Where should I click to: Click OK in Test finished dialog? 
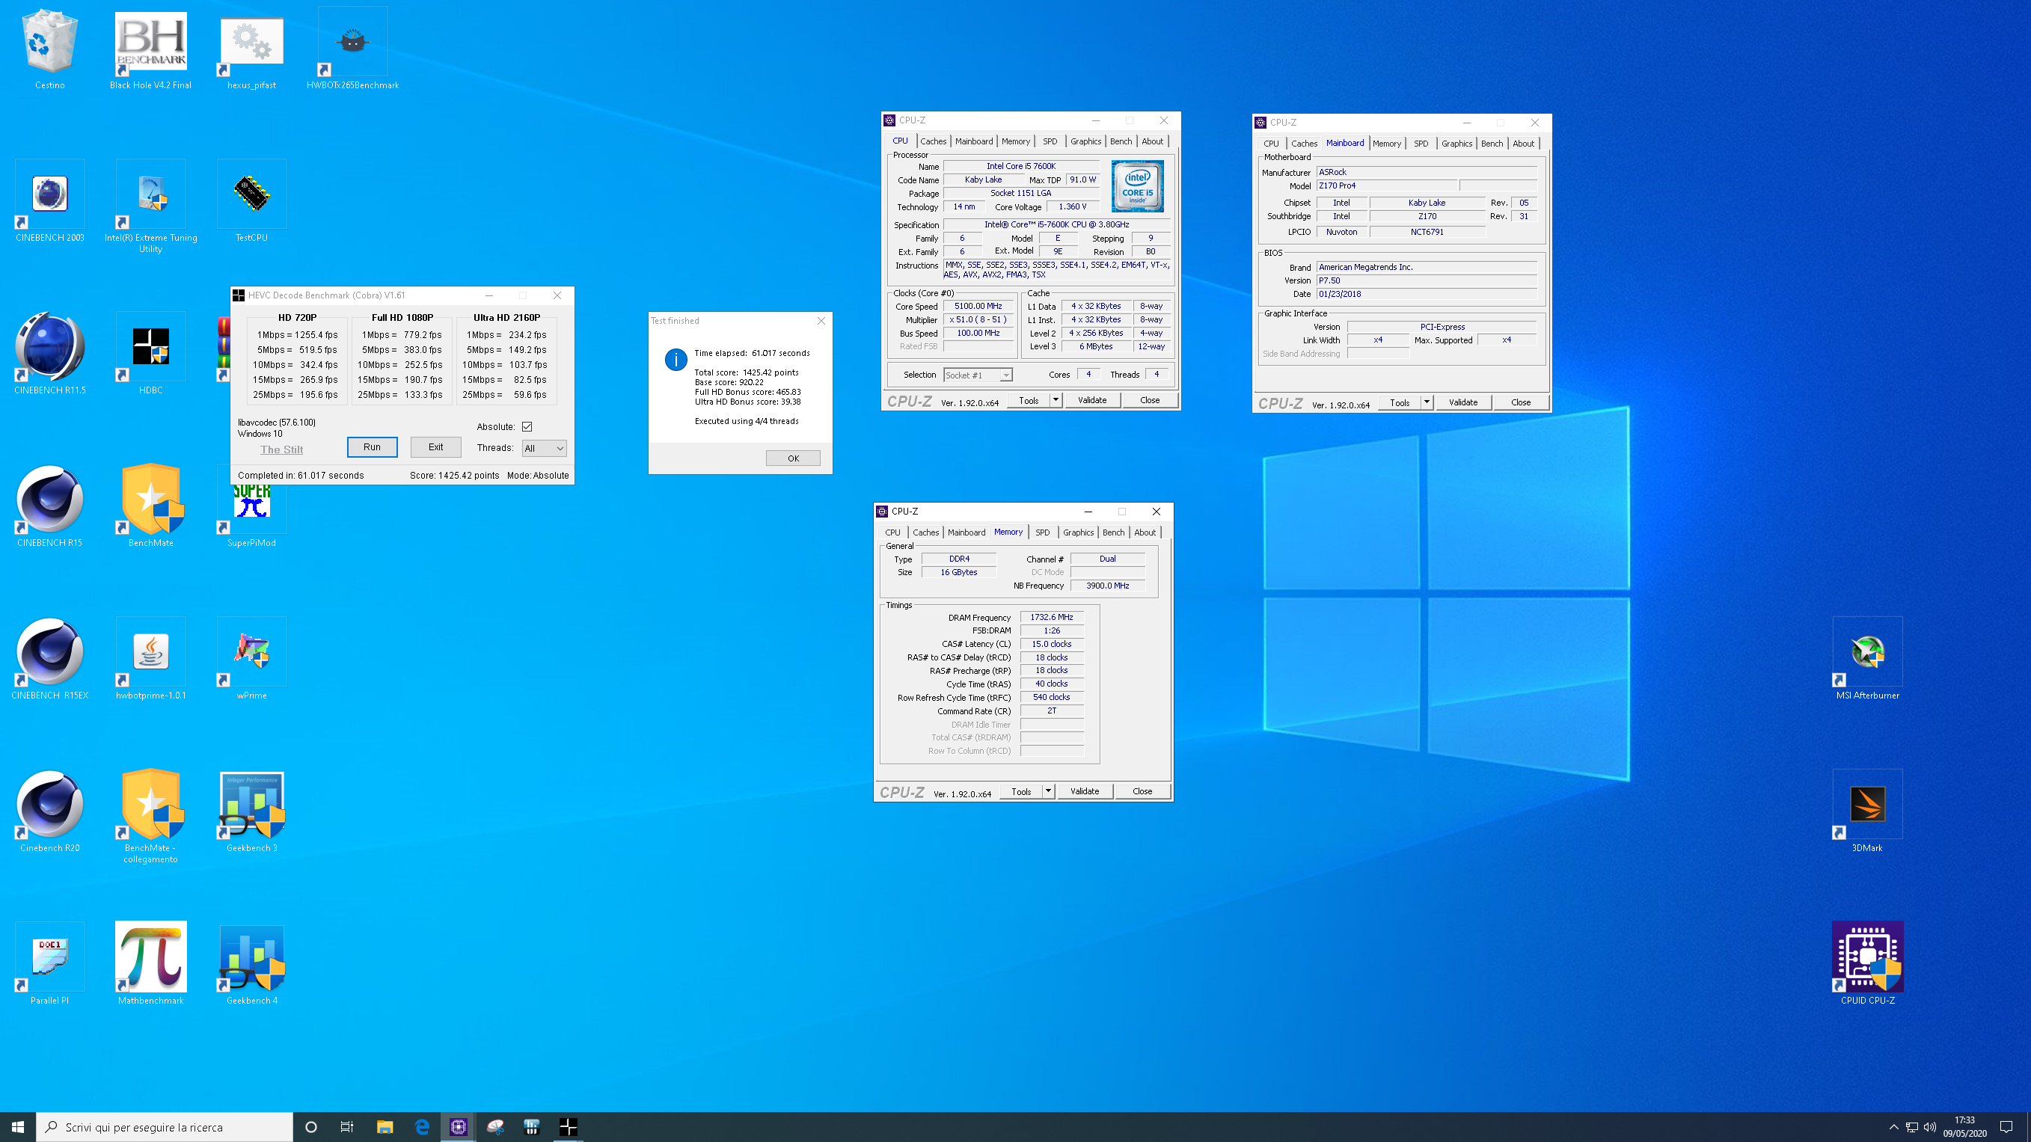click(793, 458)
